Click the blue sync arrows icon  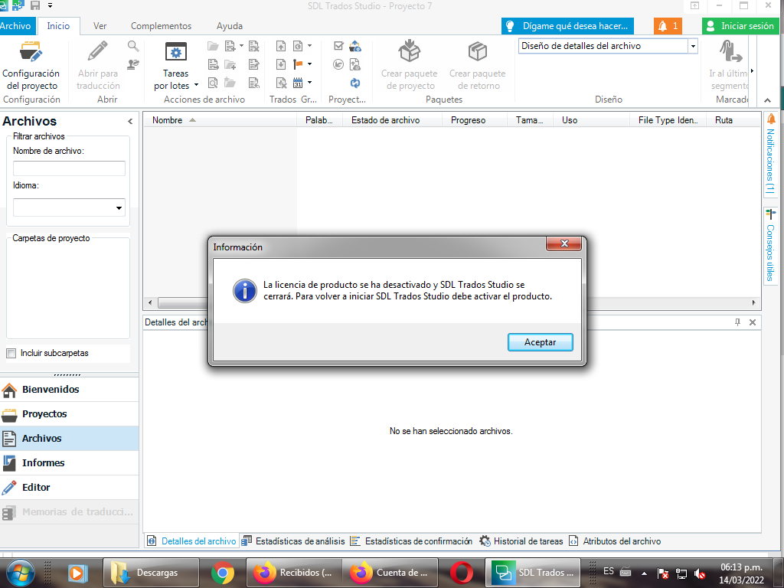point(355,83)
